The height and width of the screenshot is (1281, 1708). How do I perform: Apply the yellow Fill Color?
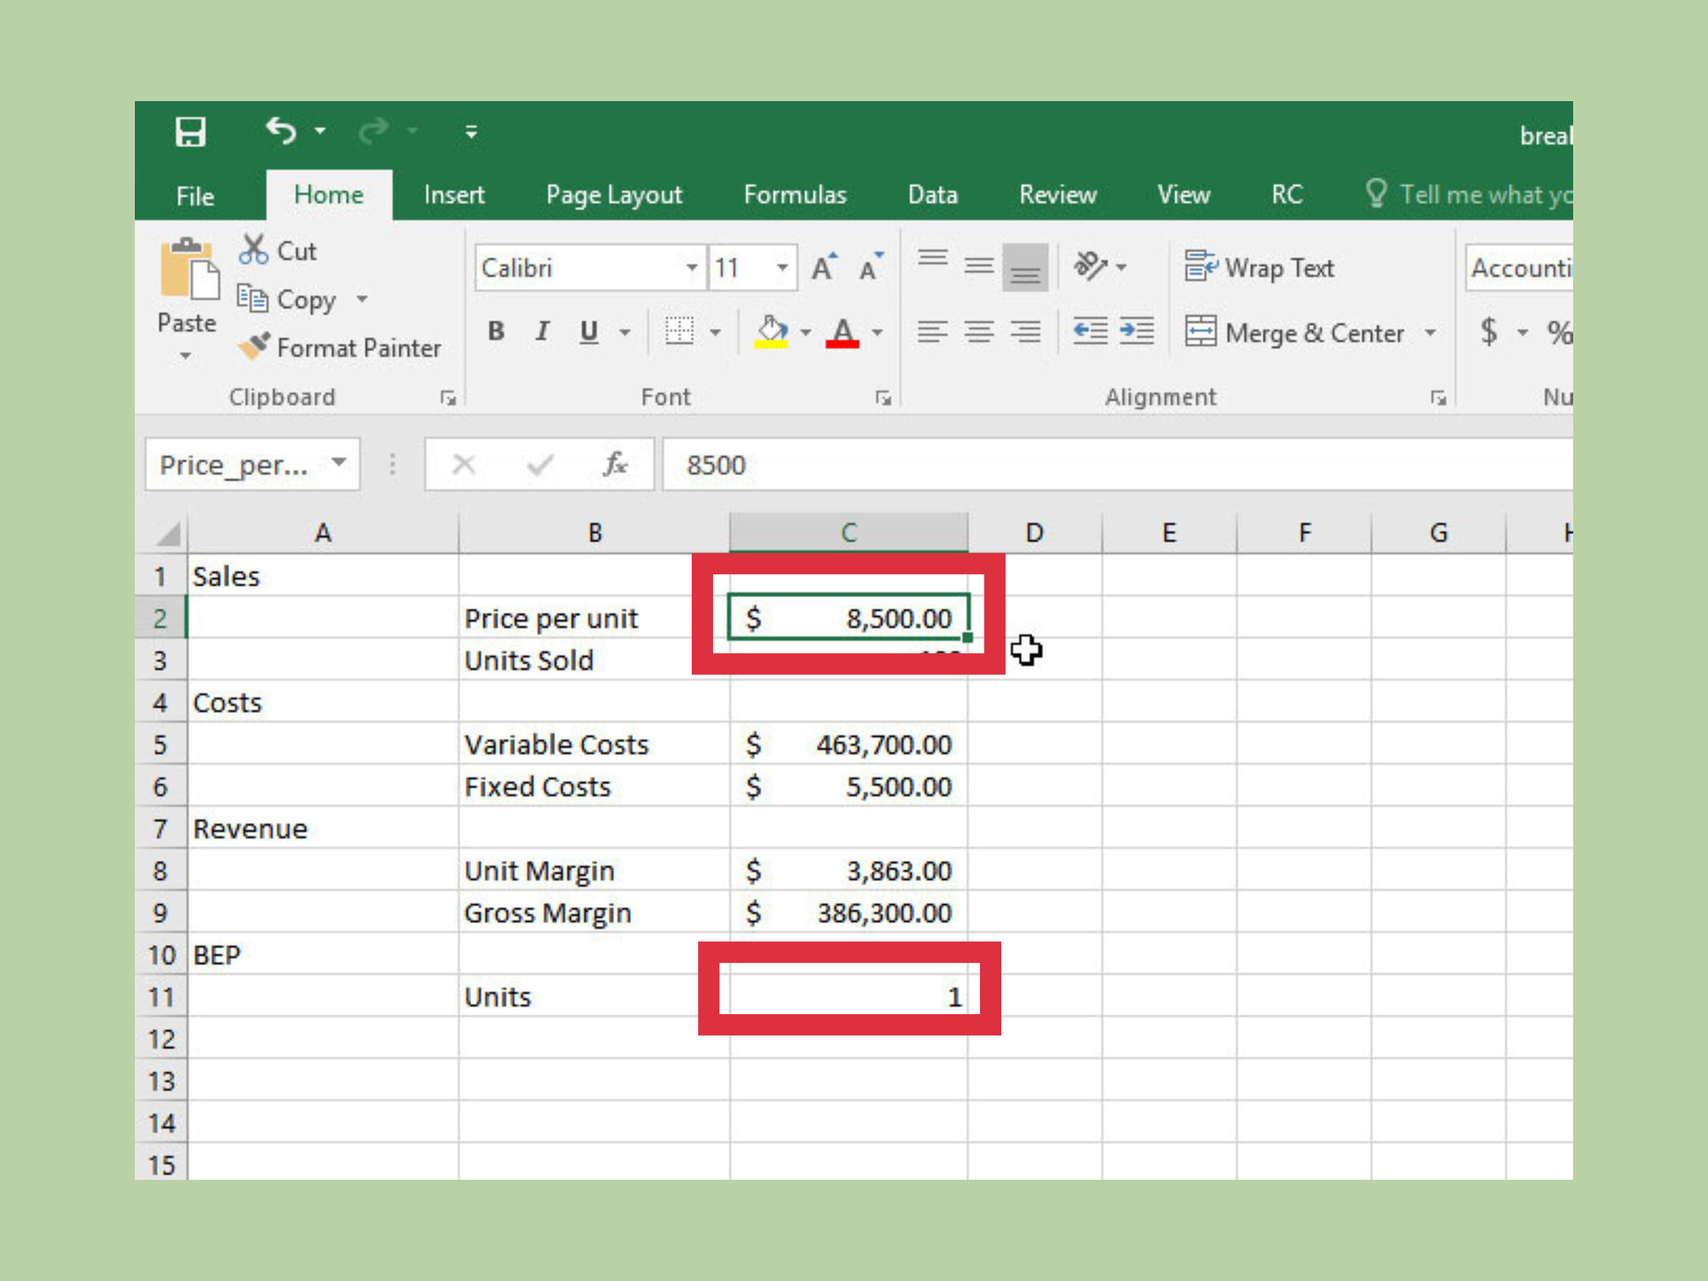pyautogui.click(x=771, y=333)
